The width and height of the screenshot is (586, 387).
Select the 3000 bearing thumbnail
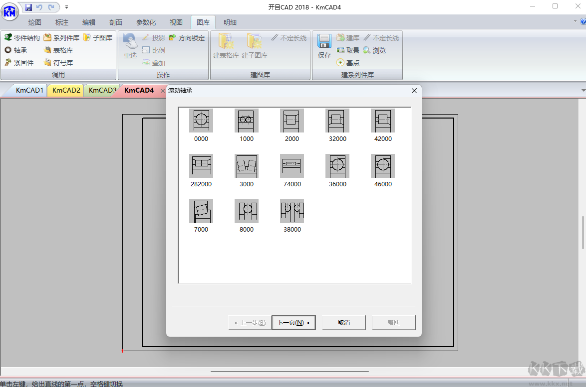(246, 166)
